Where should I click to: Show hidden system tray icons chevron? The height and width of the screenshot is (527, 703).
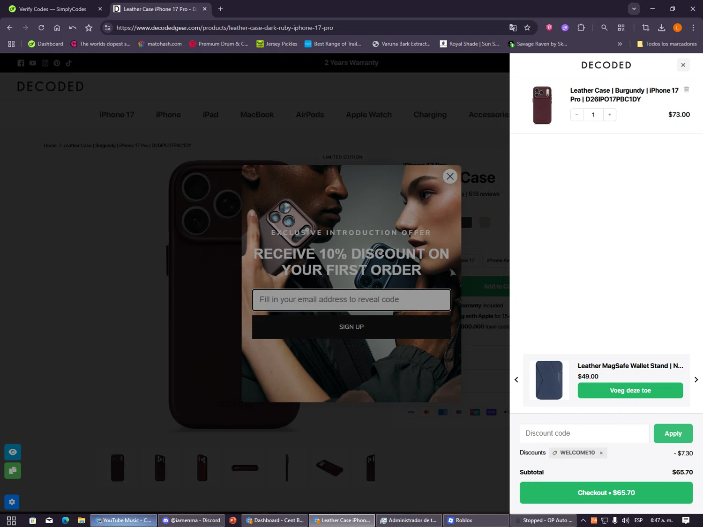583,520
